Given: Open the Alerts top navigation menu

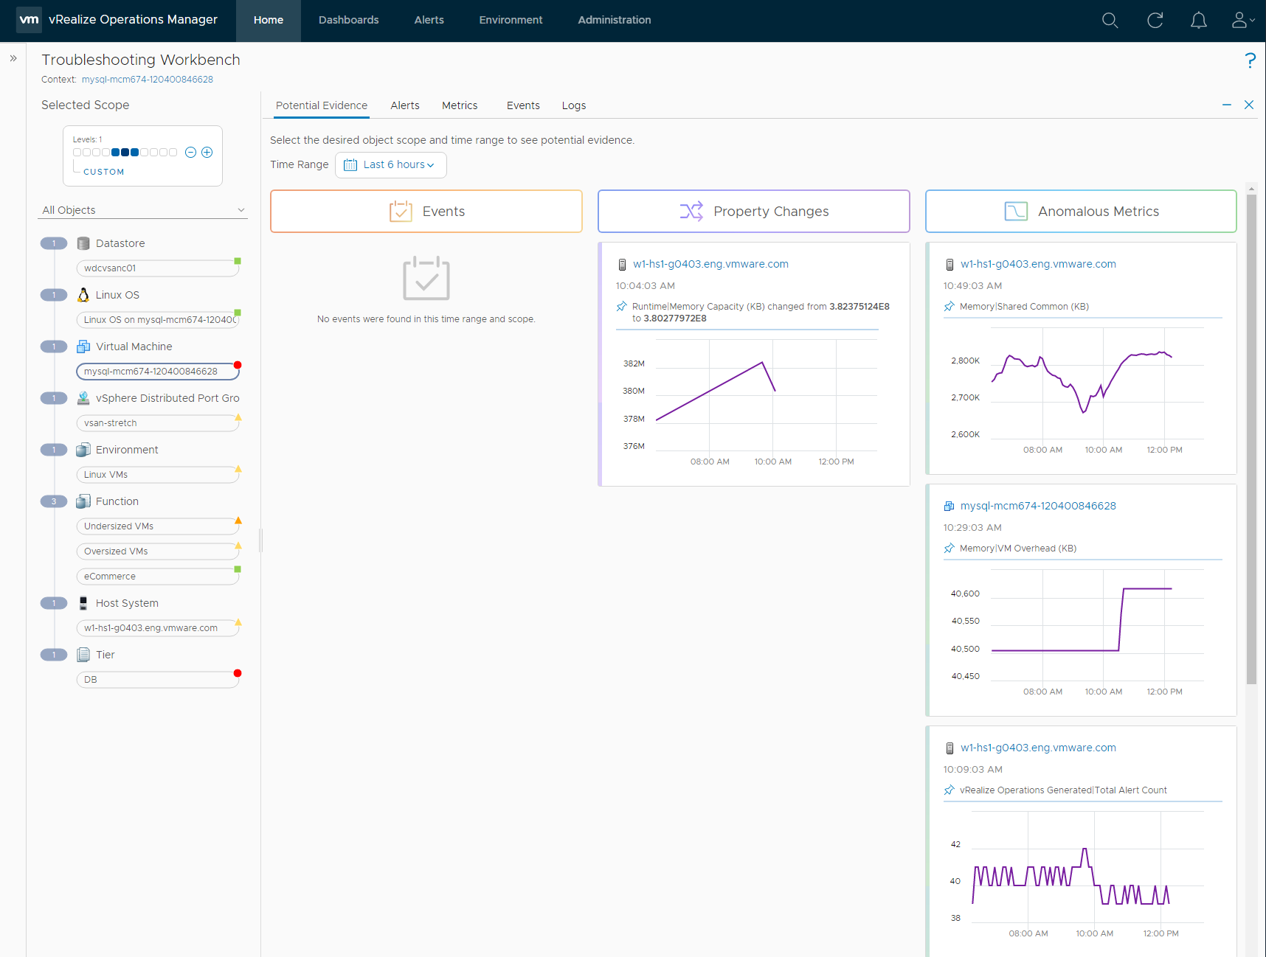Looking at the screenshot, I should coord(429,20).
